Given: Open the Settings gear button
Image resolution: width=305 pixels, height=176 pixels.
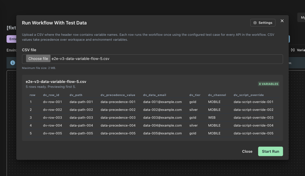Looking at the screenshot, I should 263,23.
